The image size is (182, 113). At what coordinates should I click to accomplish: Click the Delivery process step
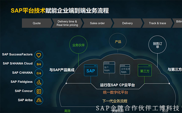tap(128, 23)
